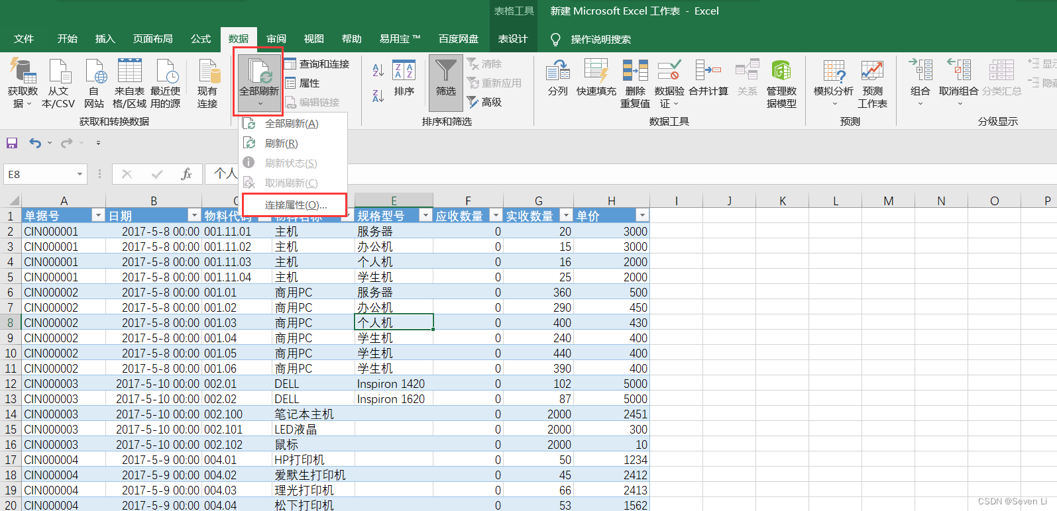Open the 排序 sort dialog
The image size is (1057, 511).
(404, 79)
